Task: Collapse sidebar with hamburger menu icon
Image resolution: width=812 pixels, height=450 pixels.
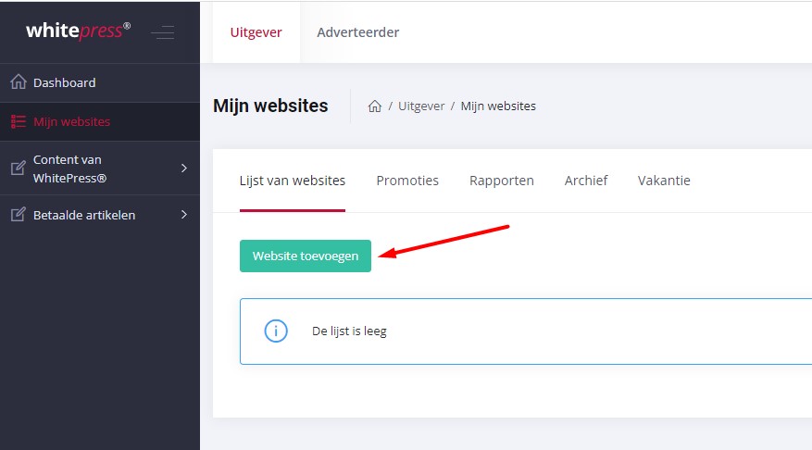Action: tap(163, 32)
